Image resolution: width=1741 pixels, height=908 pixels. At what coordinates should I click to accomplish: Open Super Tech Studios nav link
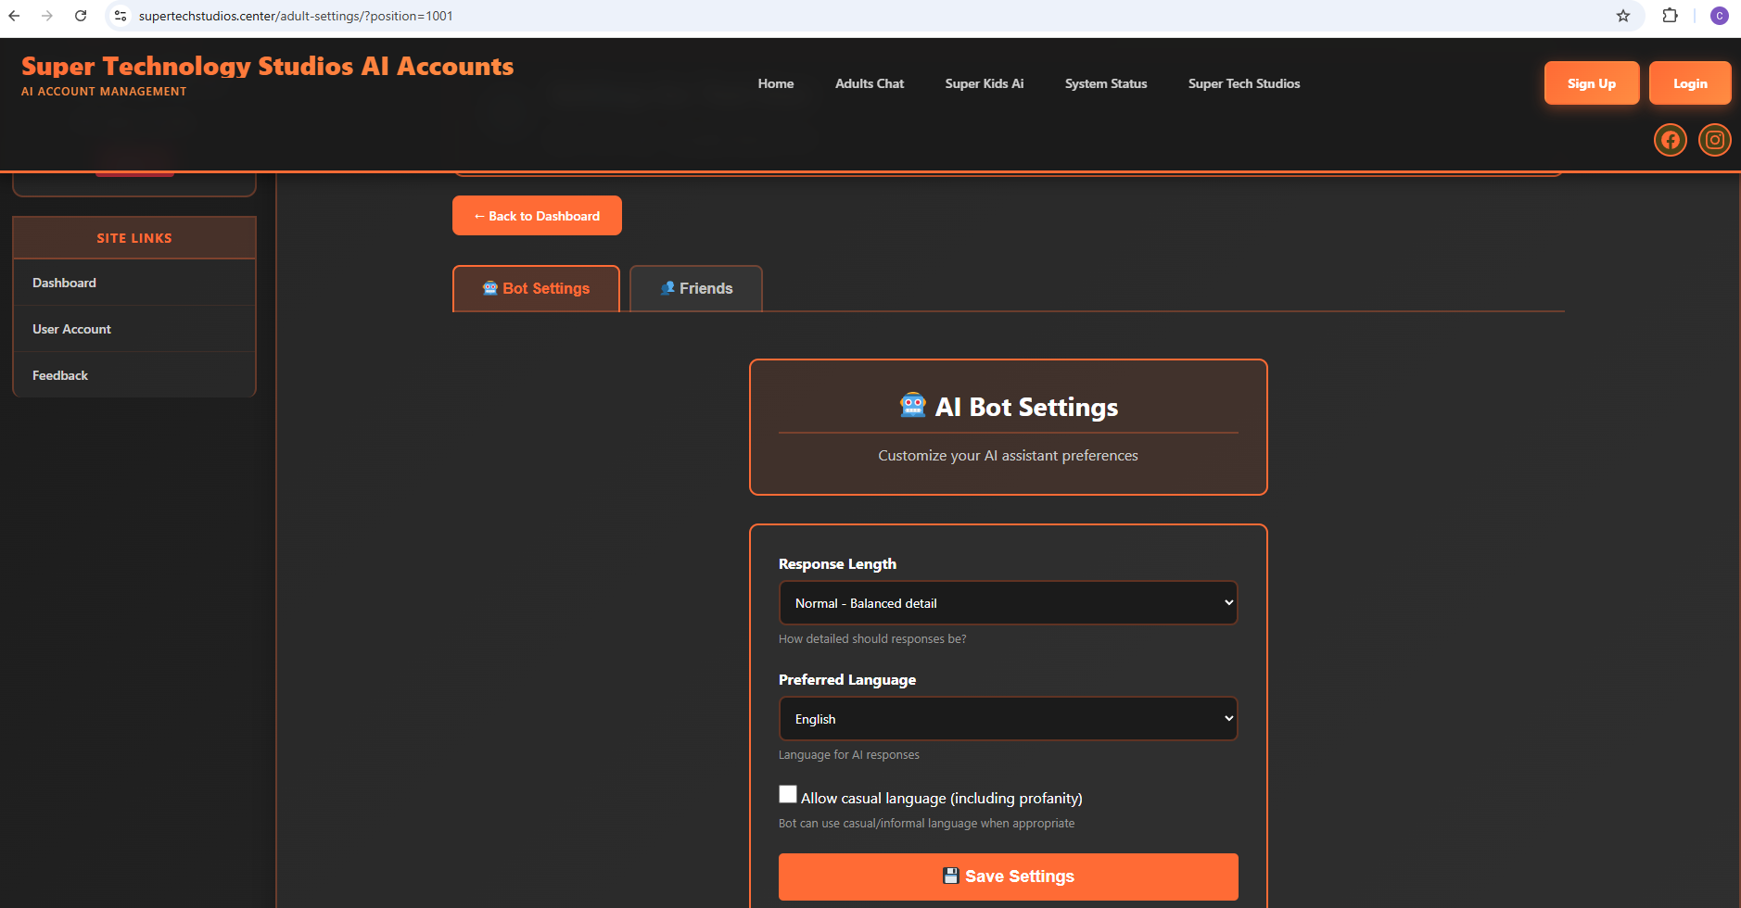pyautogui.click(x=1244, y=83)
